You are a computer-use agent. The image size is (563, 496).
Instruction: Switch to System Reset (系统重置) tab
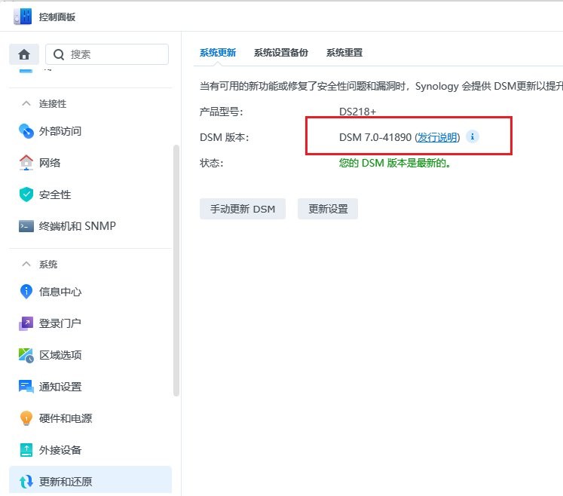pyautogui.click(x=344, y=53)
